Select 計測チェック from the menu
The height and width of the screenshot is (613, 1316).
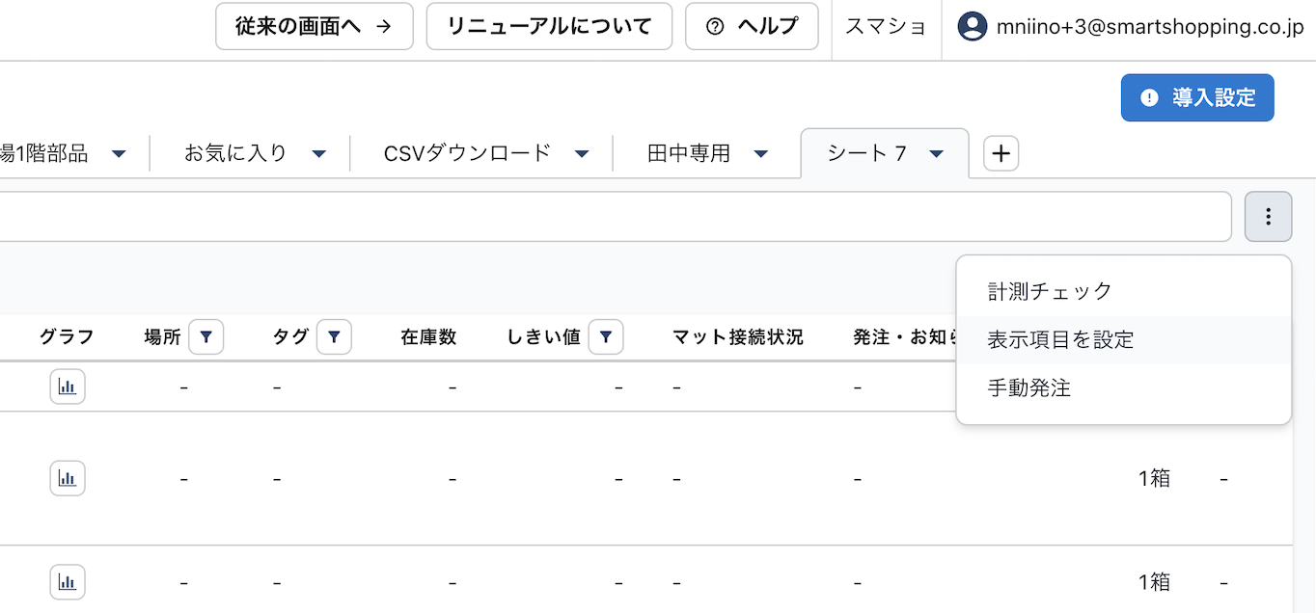tap(1050, 291)
